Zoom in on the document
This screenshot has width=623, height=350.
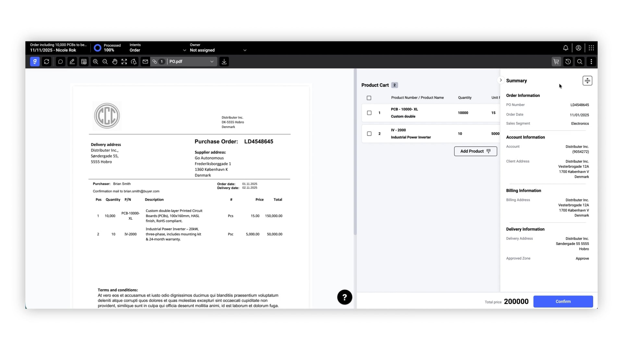point(95,62)
